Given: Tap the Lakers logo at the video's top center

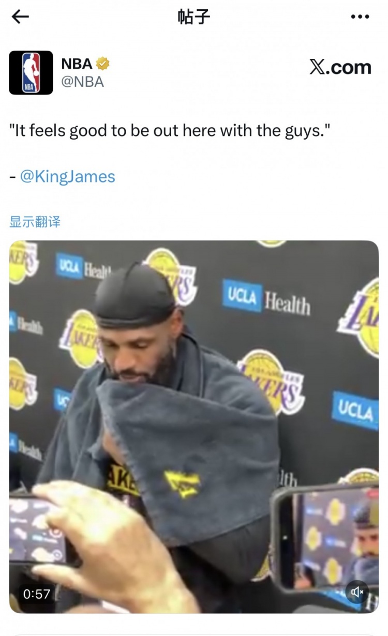Looking at the screenshot, I should pos(171,276).
